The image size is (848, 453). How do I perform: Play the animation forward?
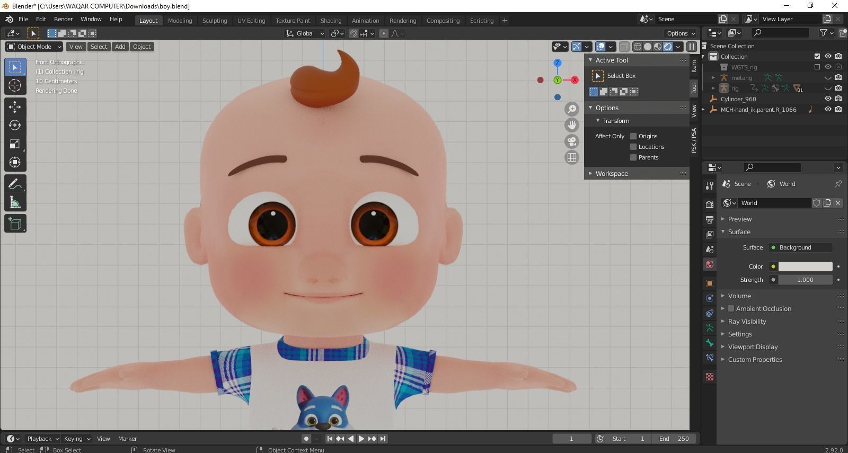coord(361,439)
